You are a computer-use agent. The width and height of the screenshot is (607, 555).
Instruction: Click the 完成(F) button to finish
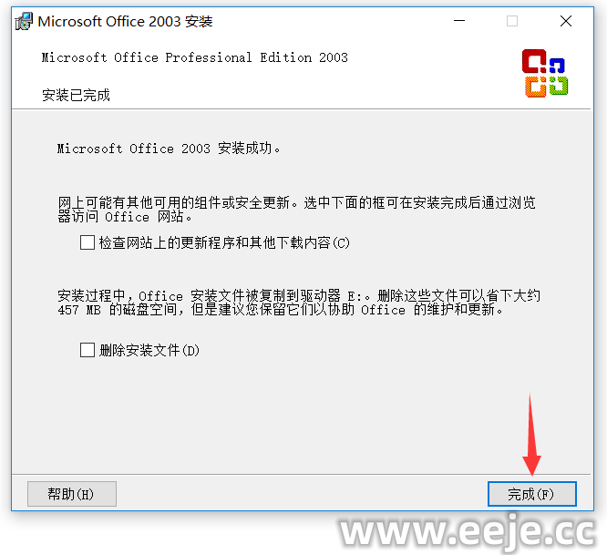pos(532,494)
